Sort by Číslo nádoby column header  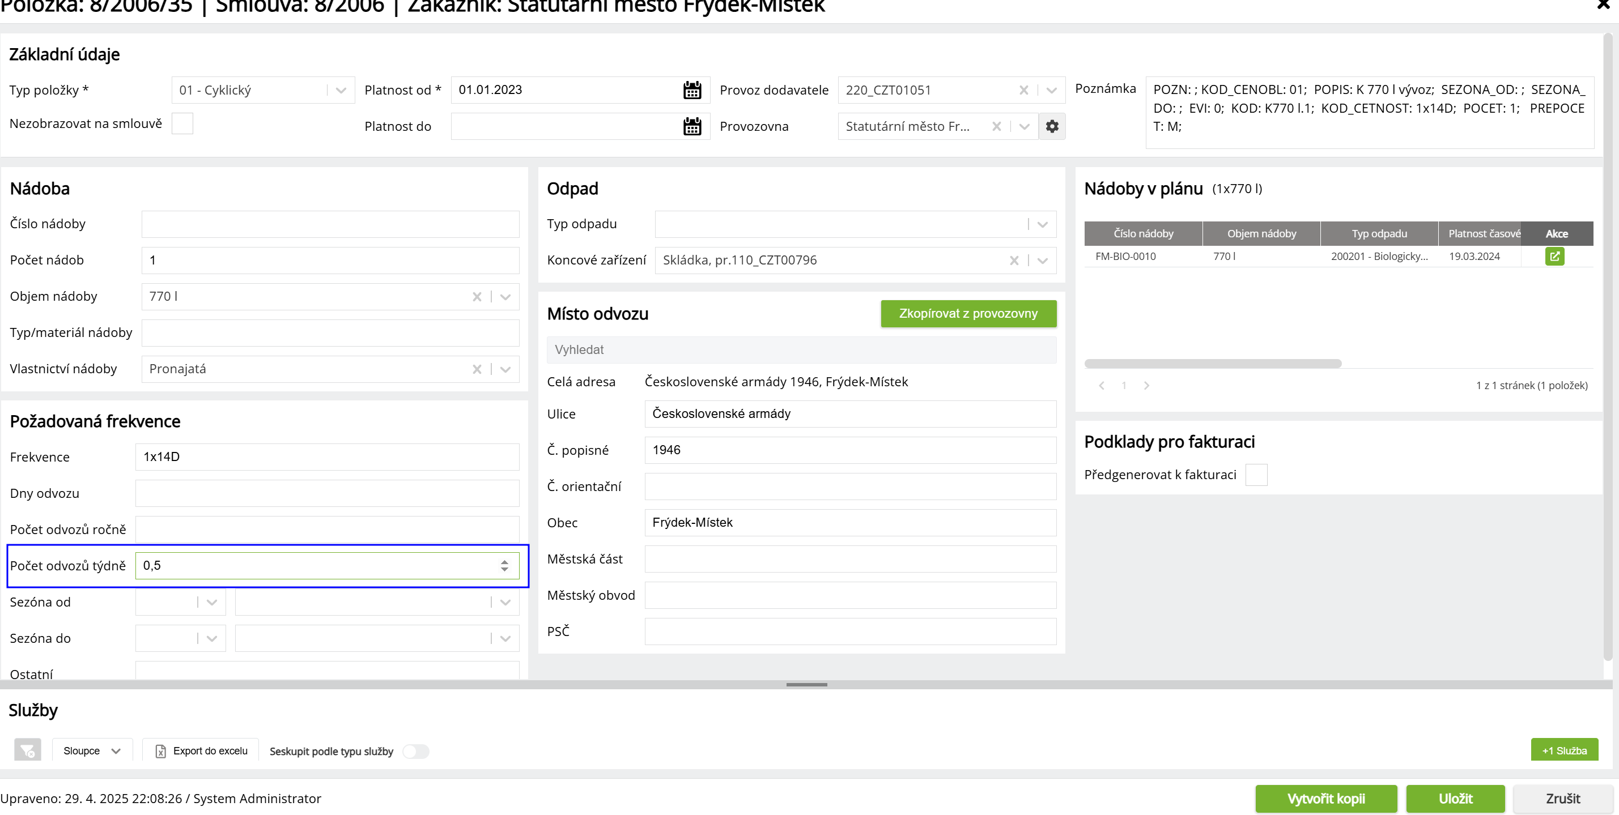(x=1142, y=234)
